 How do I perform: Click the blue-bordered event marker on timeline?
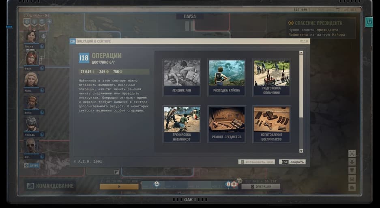point(228,184)
